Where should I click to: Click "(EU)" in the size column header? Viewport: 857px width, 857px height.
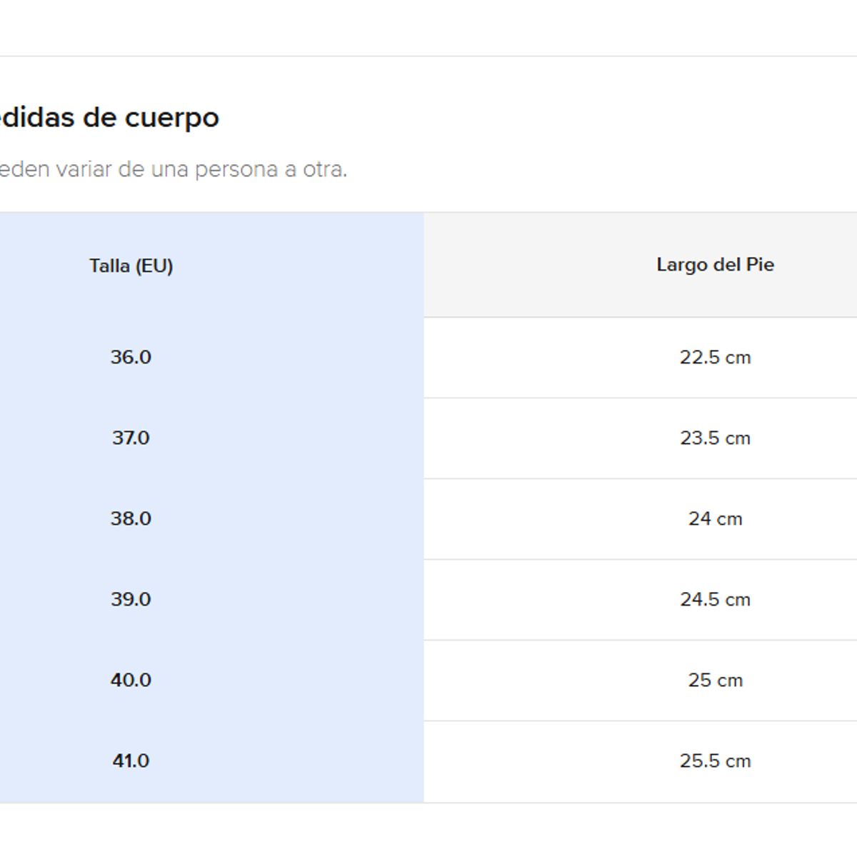pyautogui.click(x=154, y=266)
